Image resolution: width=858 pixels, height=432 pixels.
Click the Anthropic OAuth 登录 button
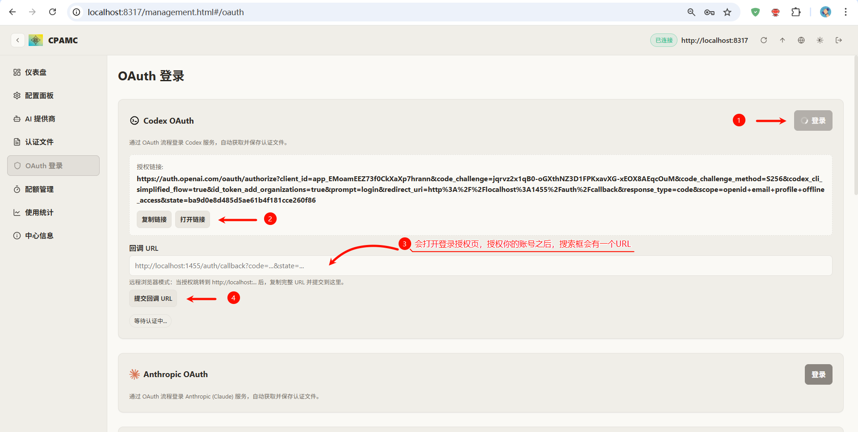(818, 374)
